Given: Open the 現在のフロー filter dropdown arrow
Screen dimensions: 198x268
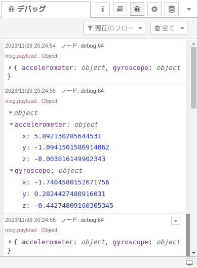Looking at the screenshot, I should [140, 28].
